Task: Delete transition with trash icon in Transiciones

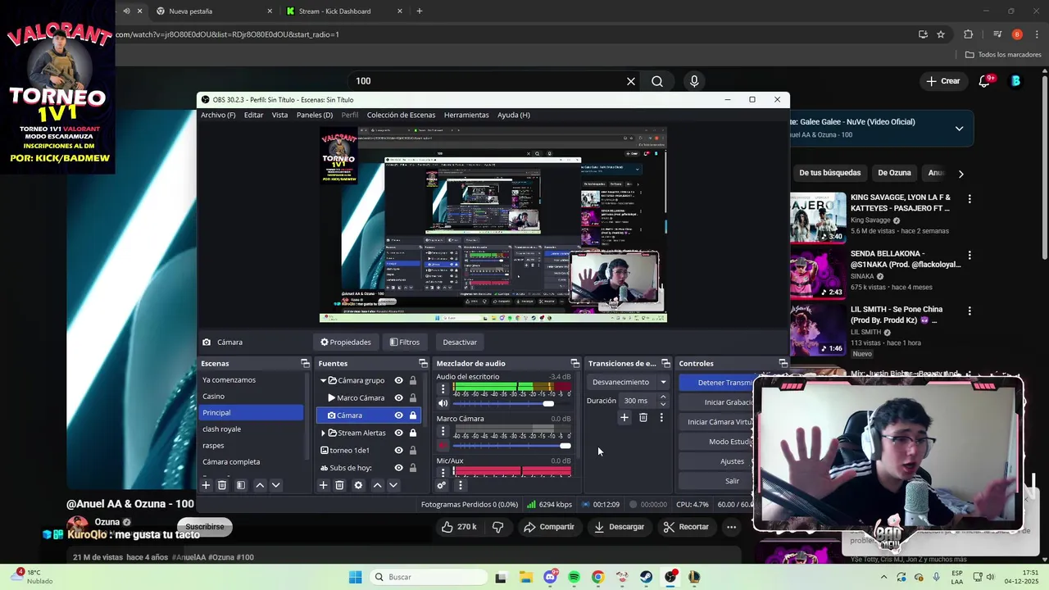Action: [643, 418]
